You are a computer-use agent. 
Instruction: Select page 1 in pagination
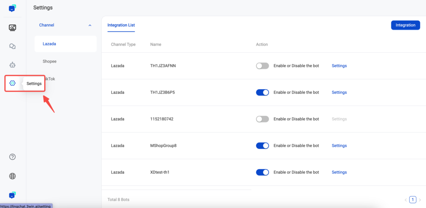tap(413, 200)
